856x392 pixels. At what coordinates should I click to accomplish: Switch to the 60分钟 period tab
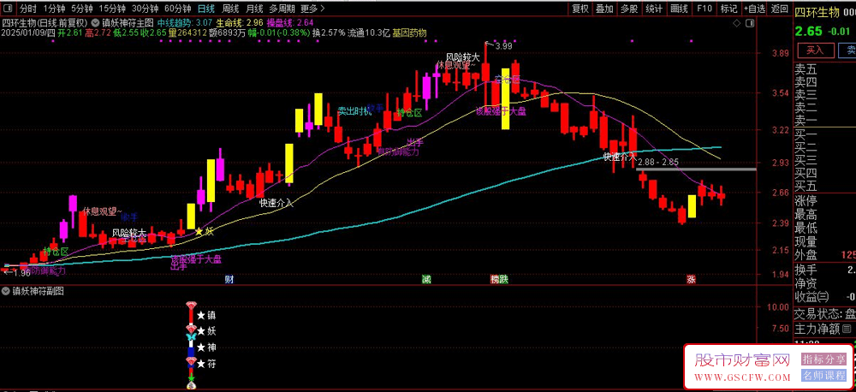[178, 9]
